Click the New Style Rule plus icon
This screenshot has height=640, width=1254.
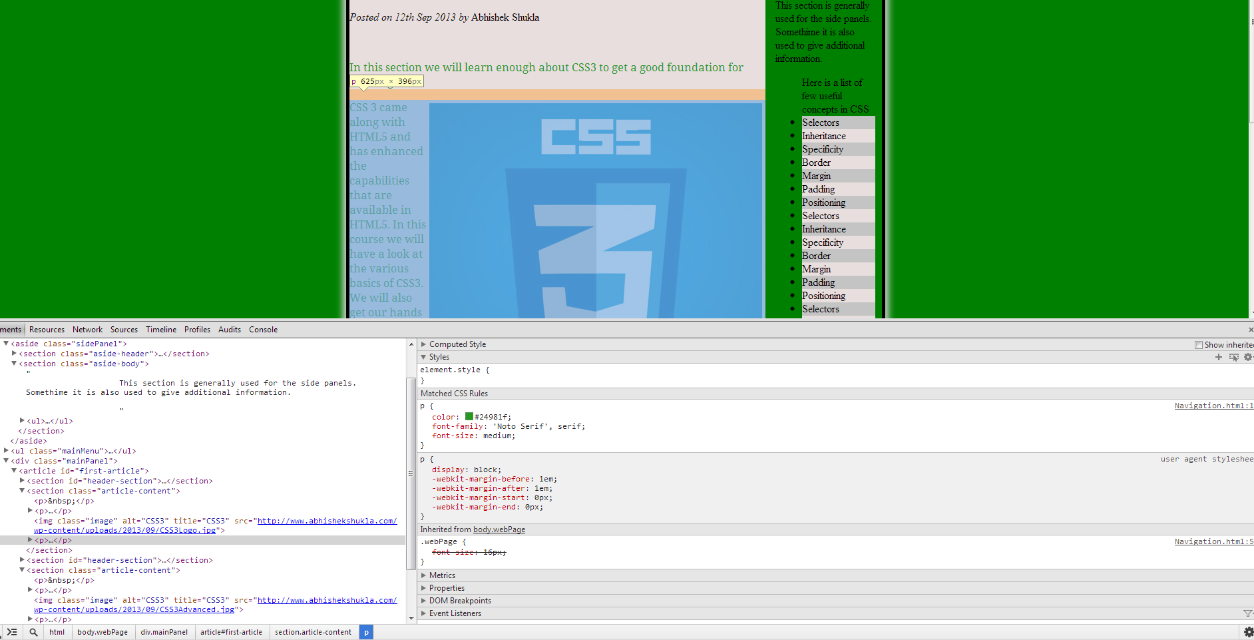click(x=1219, y=357)
